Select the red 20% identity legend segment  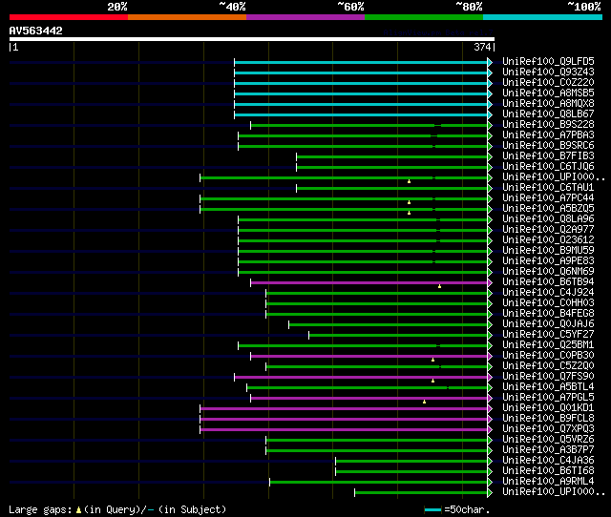pyautogui.click(x=69, y=17)
